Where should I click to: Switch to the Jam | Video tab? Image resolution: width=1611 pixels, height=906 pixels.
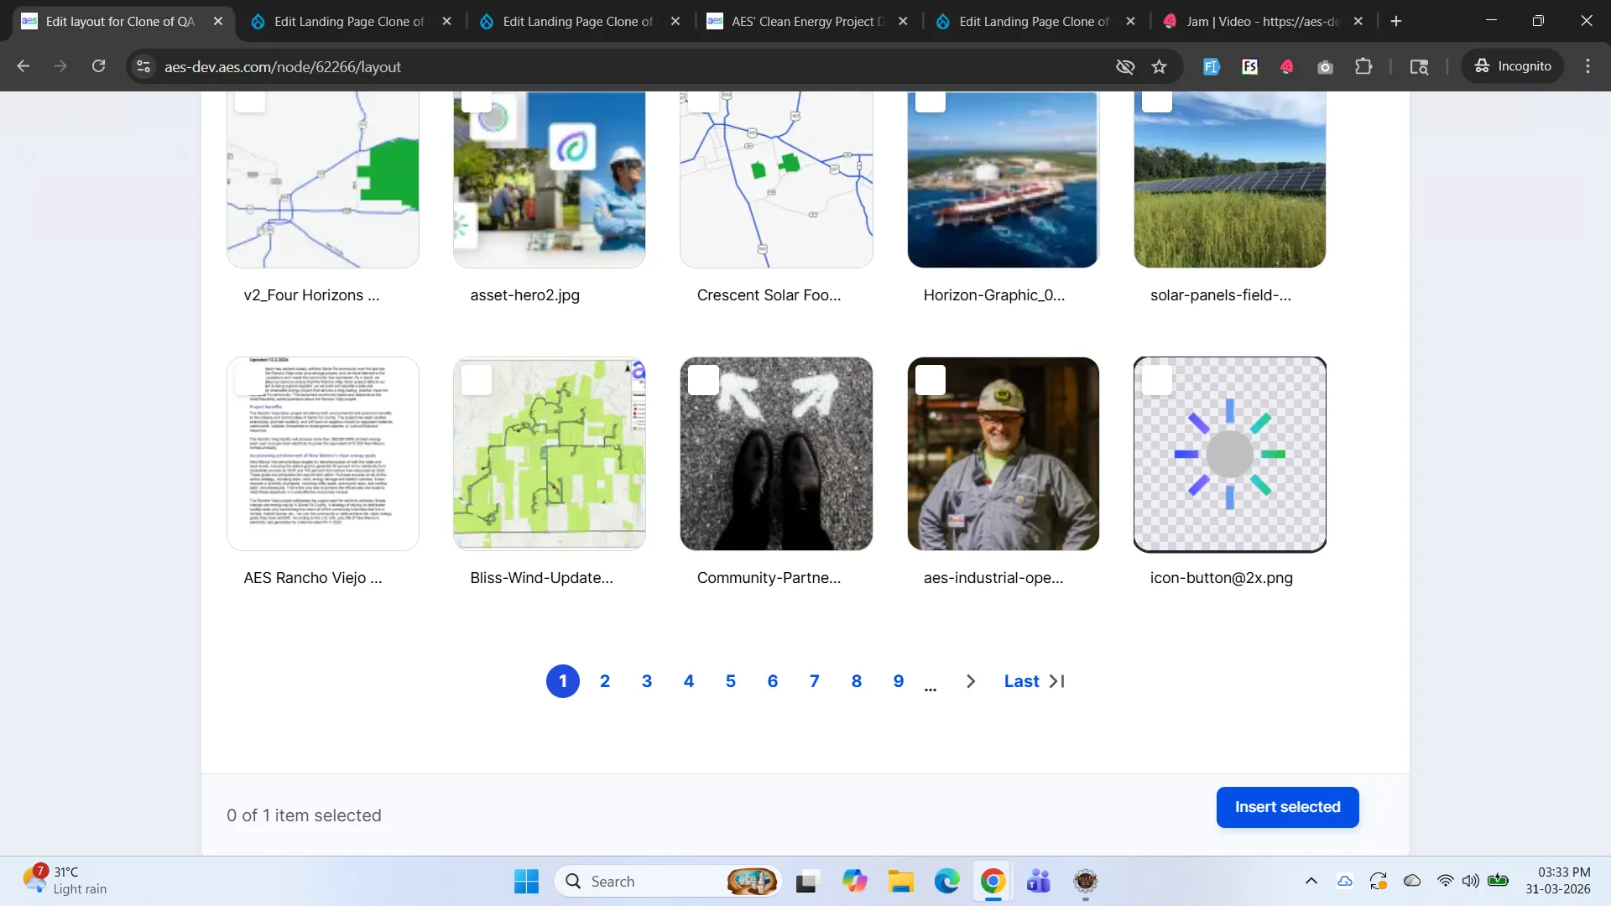point(1263,21)
